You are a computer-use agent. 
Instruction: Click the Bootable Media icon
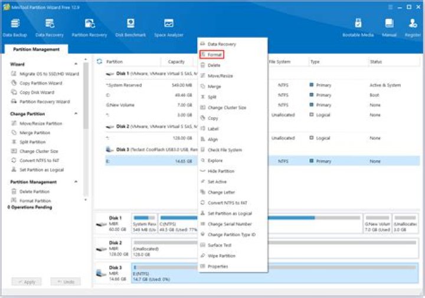(x=358, y=27)
